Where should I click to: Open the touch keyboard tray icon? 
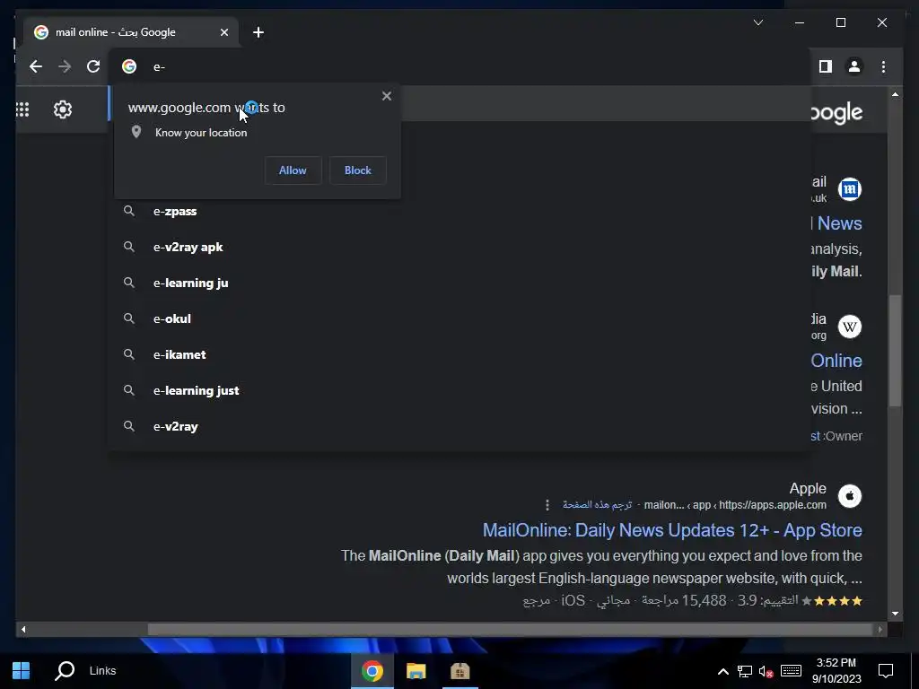click(x=791, y=671)
